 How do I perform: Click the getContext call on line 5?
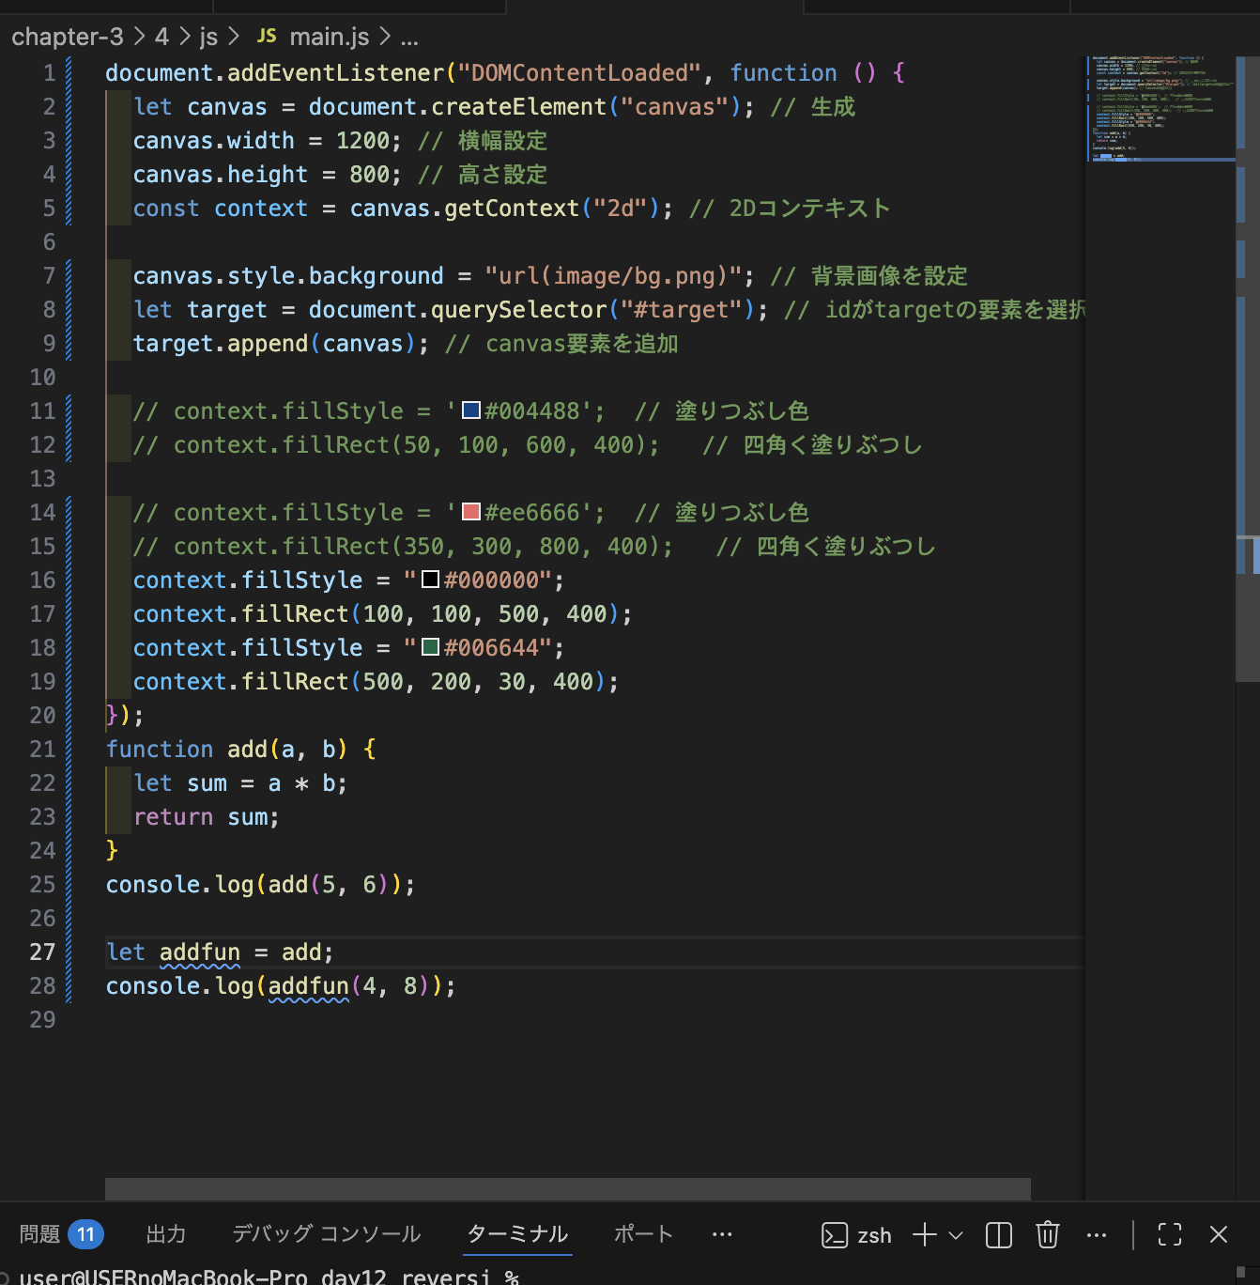pyautogui.click(x=512, y=208)
